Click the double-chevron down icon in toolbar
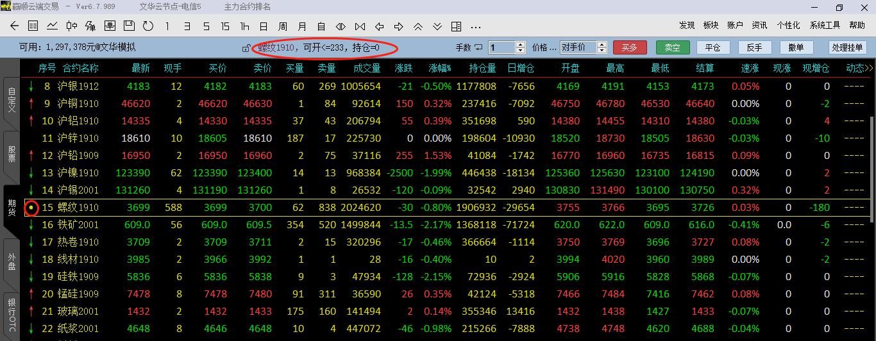 point(437,26)
